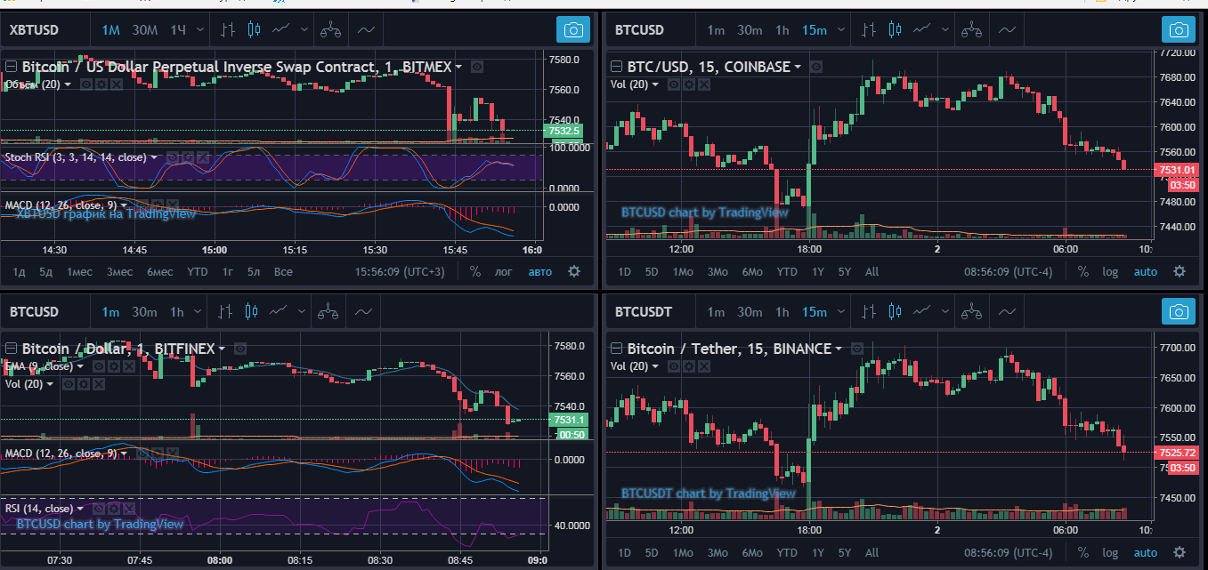Screen dimensions: 1208x570
Task: Toggle auto scale on BINANCE chart
Action: 1146,552
